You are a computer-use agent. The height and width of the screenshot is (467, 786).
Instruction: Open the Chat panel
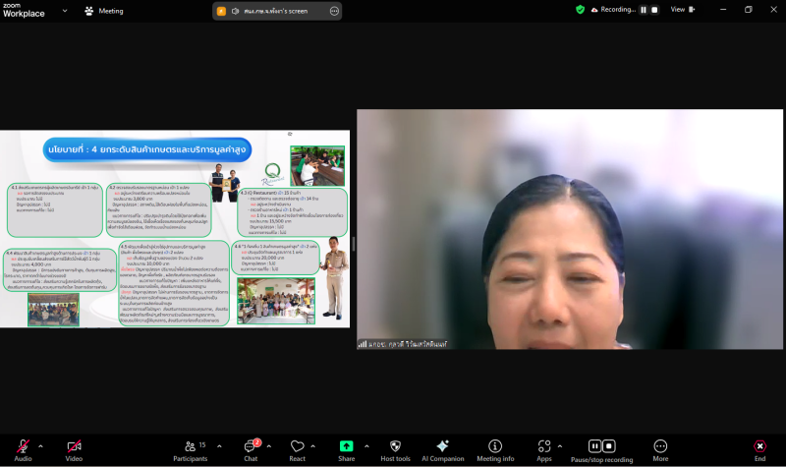click(250, 446)
